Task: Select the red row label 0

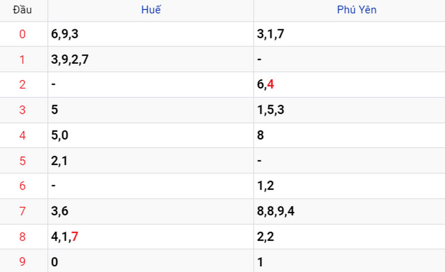Action: pos(22,34)
